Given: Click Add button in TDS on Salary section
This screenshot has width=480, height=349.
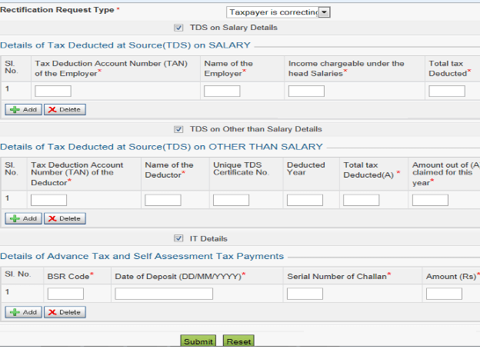Looking at the screenshot, I should click(23, 110).
